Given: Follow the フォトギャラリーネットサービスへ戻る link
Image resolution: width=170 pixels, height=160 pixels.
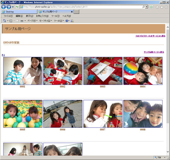Looking at the screenshot, I should pos(150,36).
